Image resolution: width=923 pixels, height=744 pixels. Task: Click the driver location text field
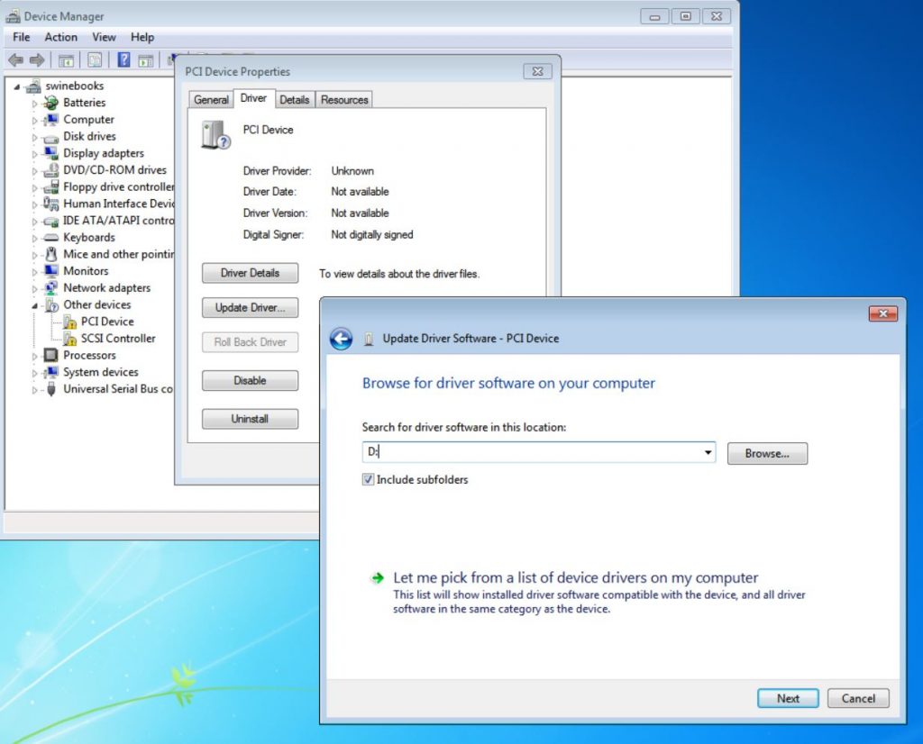(x=530, y=453)
